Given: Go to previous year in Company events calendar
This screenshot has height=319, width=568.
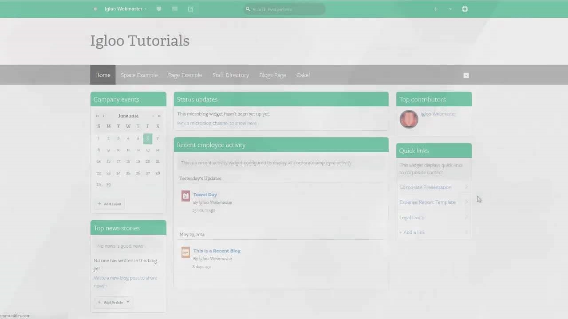Looking at the screenshot, I should [x=97, y=116].
